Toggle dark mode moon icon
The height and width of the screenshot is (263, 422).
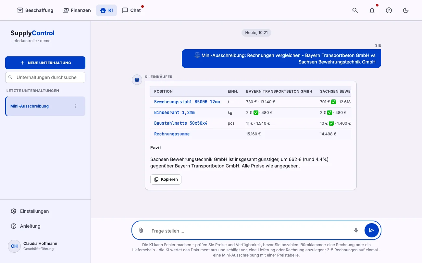[406, 10]
